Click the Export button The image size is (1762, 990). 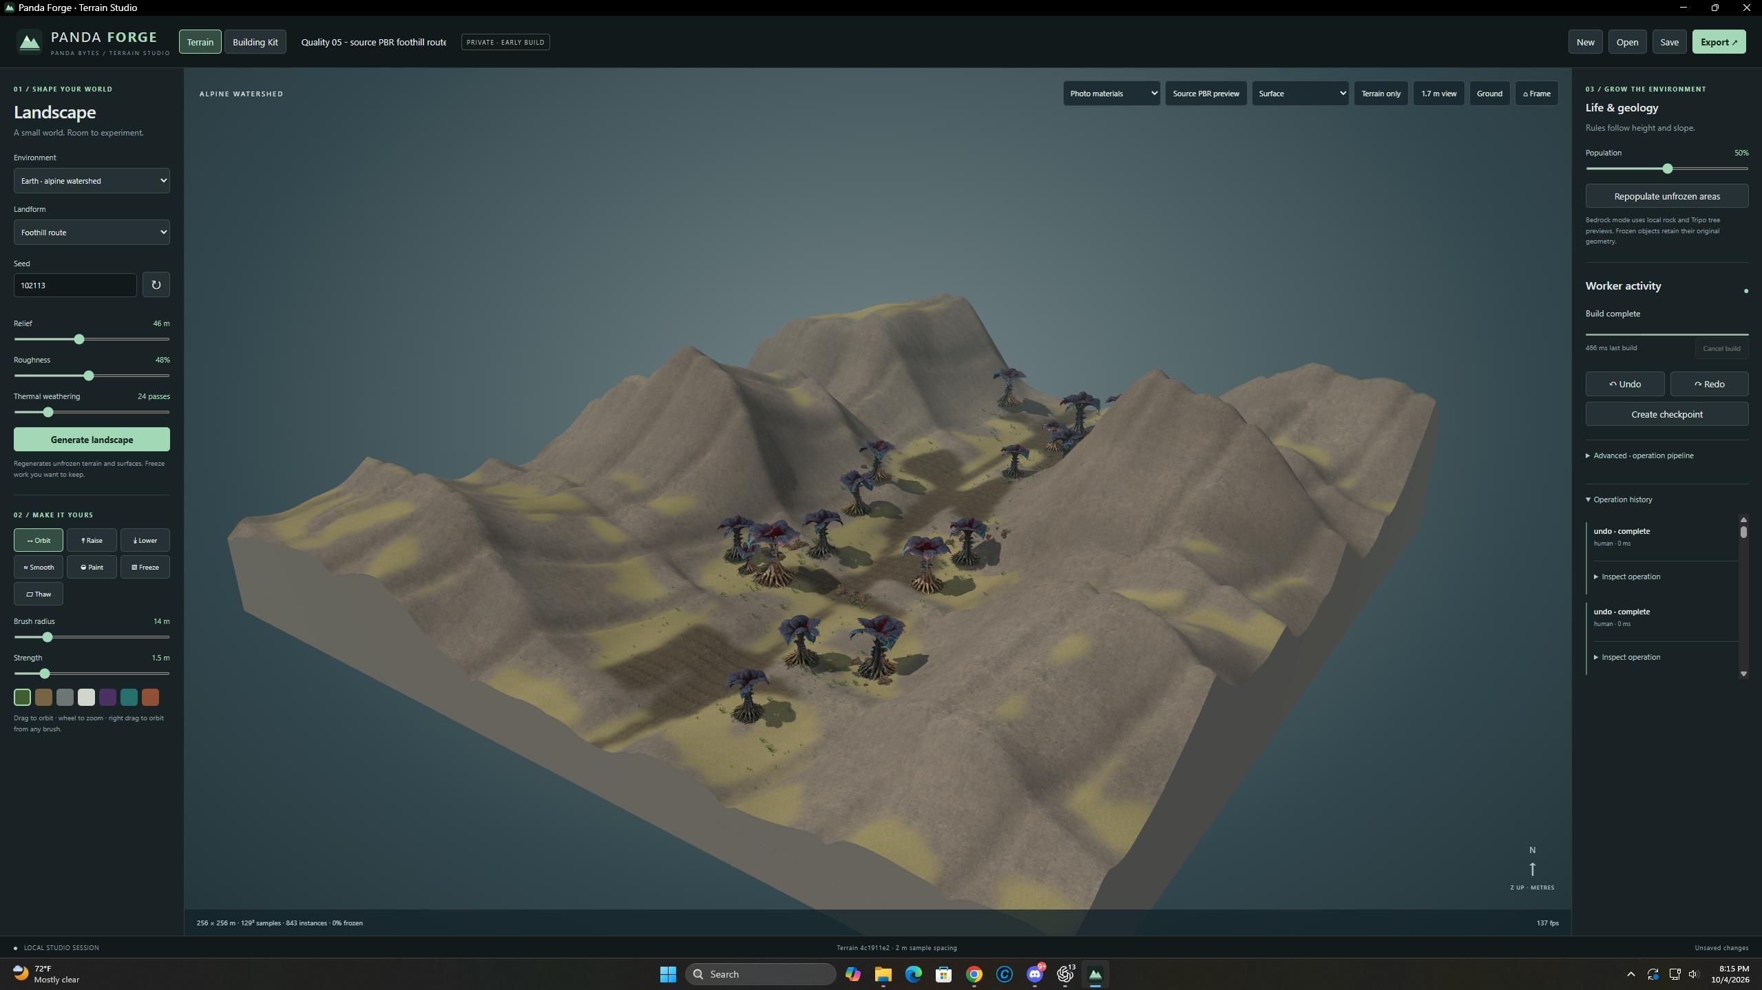tap(1719, 42)
